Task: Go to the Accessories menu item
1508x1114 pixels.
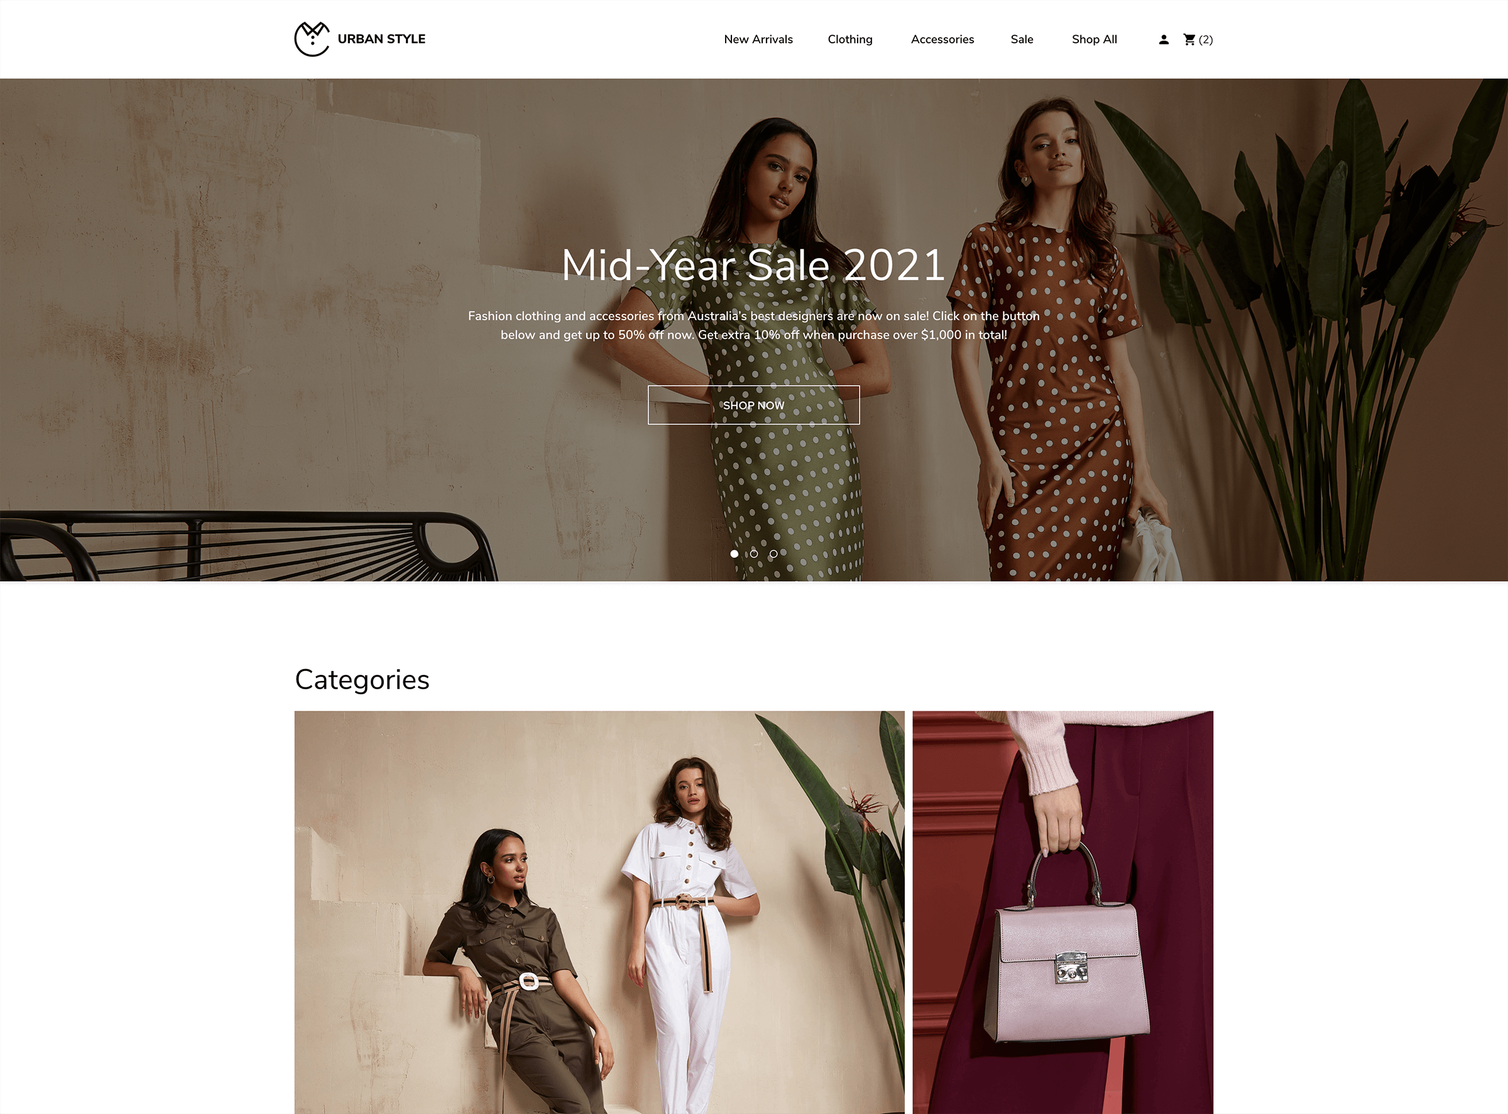Action: pyautogui.click(x=942, y=39)
